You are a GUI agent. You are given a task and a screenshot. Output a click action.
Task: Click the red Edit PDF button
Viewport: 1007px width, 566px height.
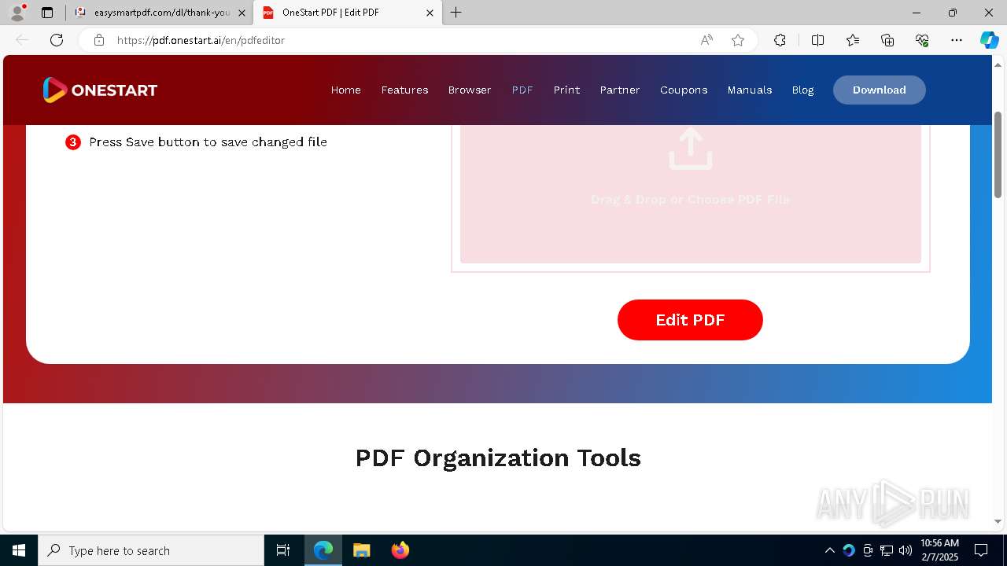tap(690, 320)
